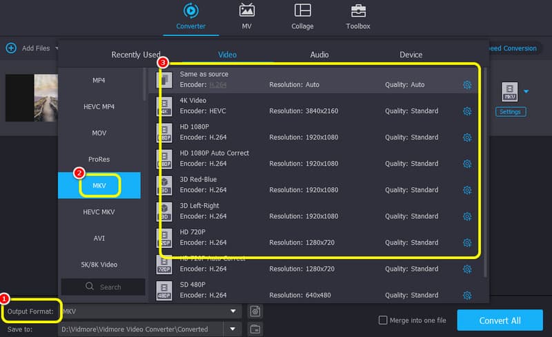Open the output folder icon beside Save to
Screen dimensions: 552x337
click(255, 329)
